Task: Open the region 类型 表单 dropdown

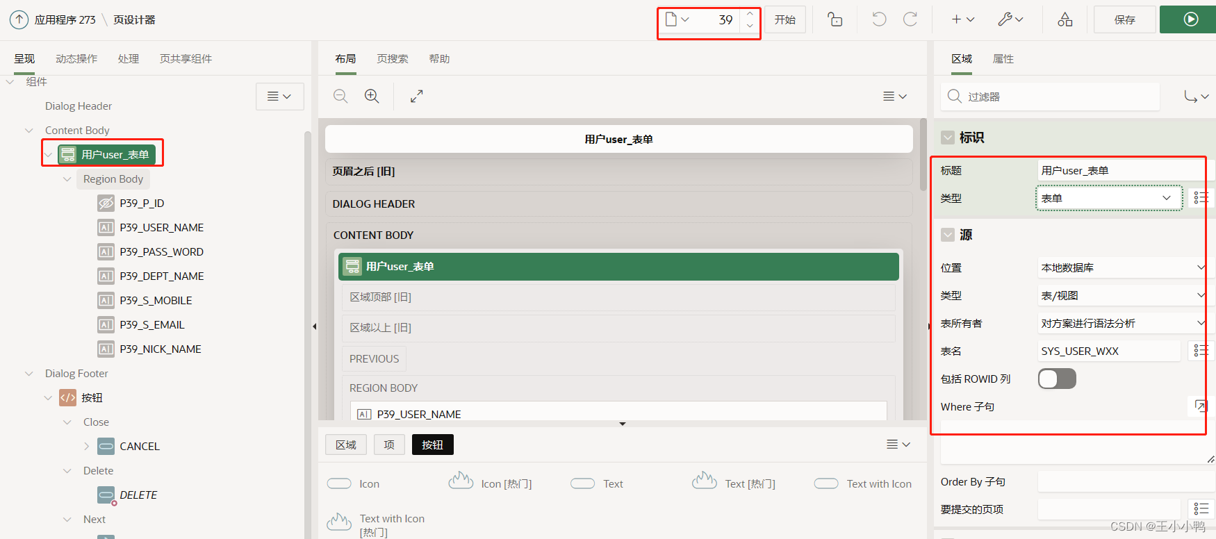Action: 1109,198
